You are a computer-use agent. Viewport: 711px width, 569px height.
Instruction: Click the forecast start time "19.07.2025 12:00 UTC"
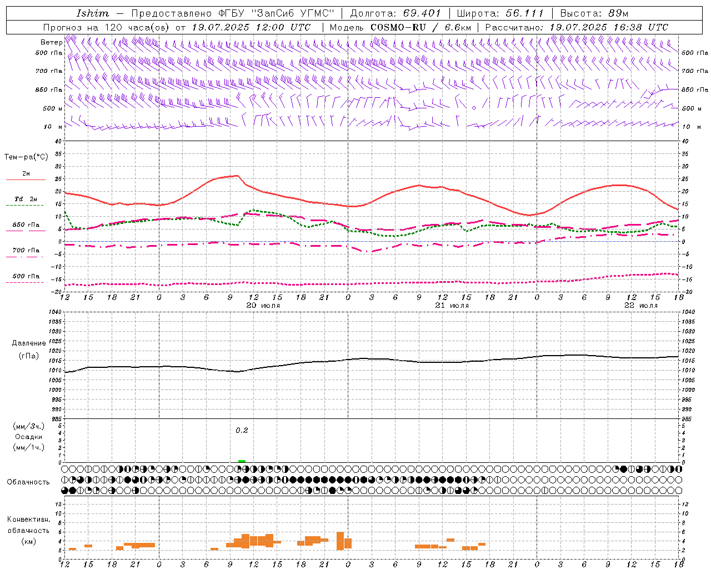pos(251,27)
